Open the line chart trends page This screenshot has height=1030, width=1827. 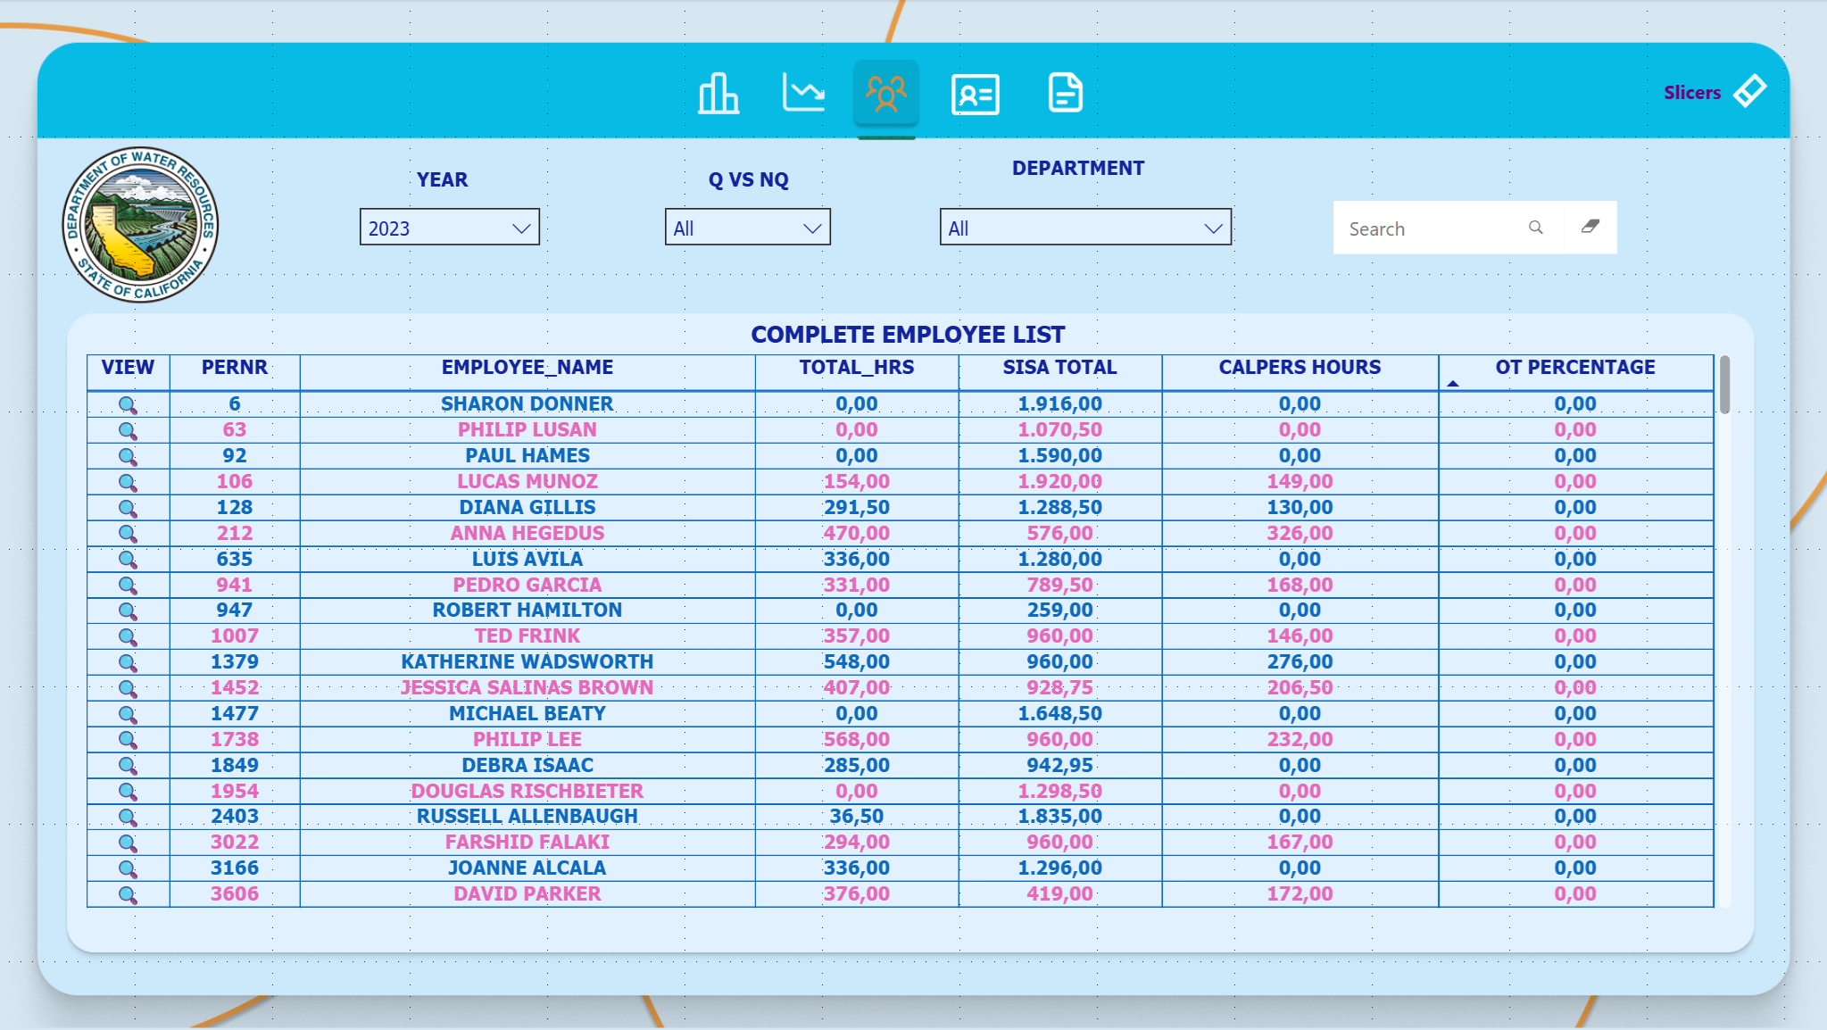tap(802, 94)
